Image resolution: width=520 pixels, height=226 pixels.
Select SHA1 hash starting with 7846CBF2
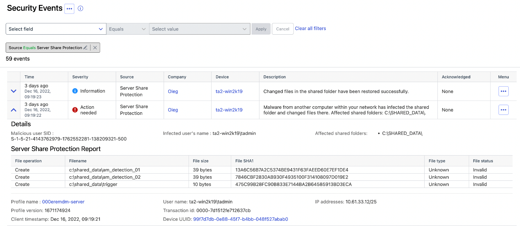pos(292,177)
